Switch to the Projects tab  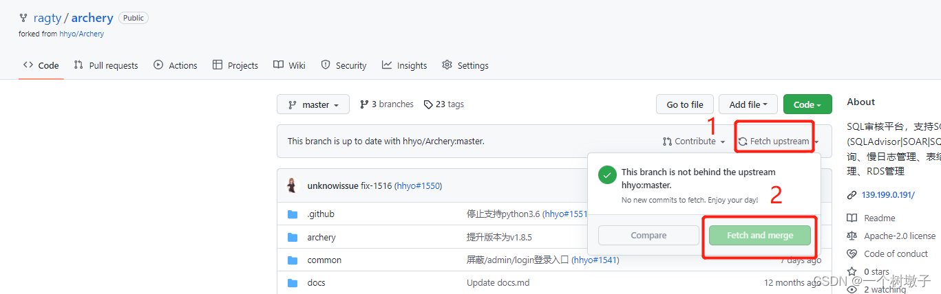coord(235,65)
